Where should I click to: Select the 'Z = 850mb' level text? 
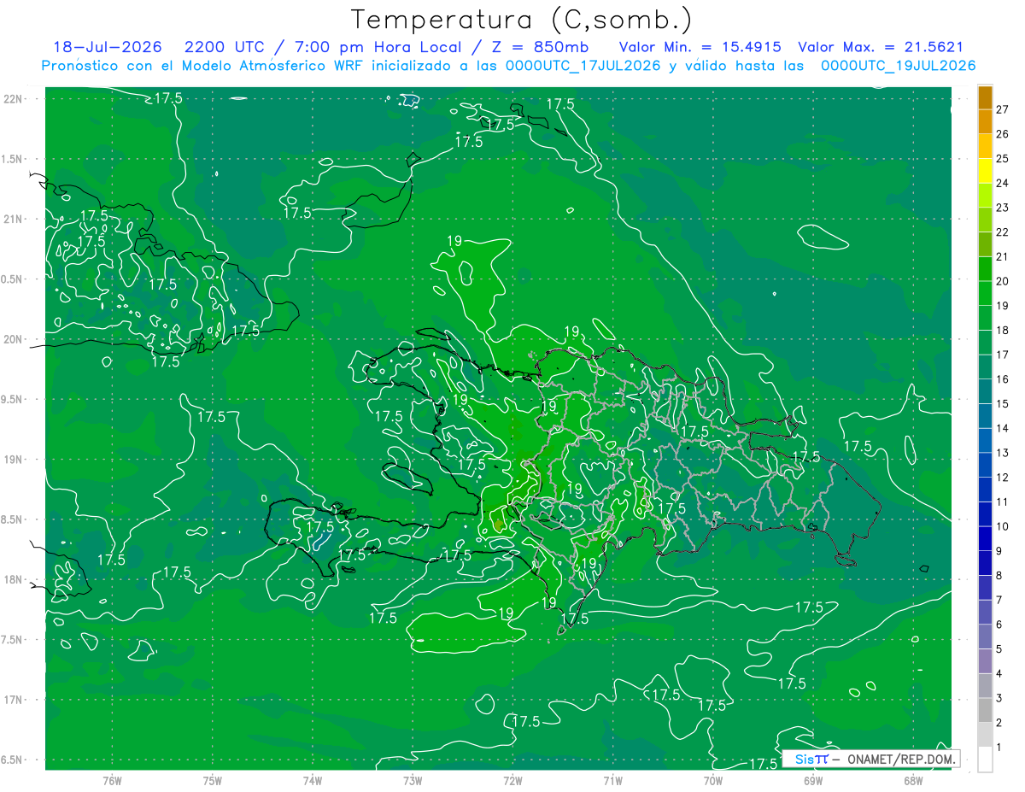[538, 47]
